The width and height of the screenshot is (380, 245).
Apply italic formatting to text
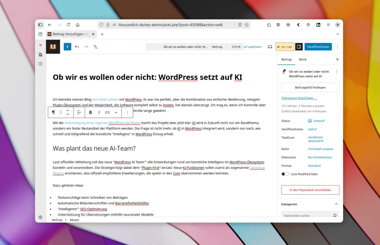pyautogui.click(x=99, y=112)
